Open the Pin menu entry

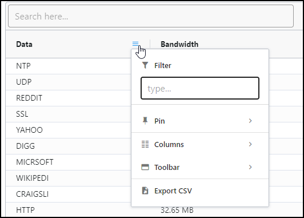[200, 121]
